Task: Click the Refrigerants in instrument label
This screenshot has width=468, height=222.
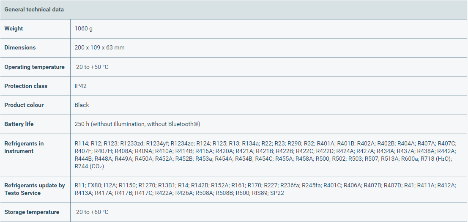Action: [x=24, y=147]
